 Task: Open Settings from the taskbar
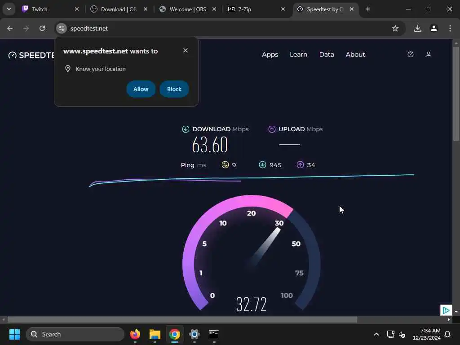[194, 334]
